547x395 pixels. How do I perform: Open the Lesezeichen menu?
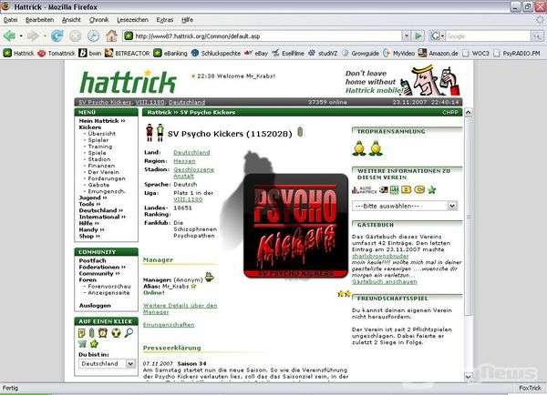click(x=132, y=20)
